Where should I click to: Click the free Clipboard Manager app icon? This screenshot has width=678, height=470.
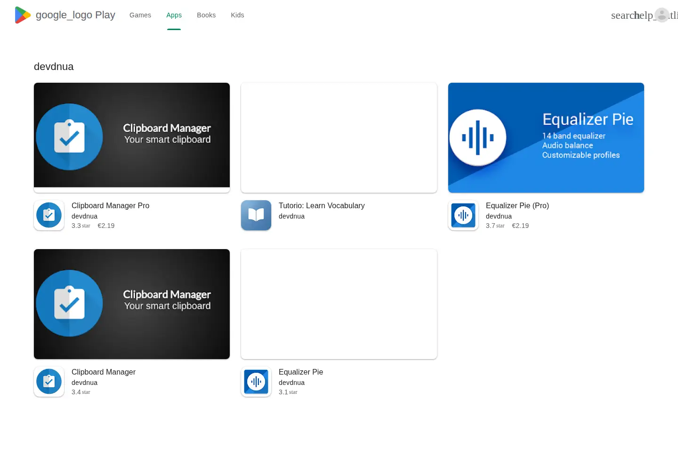coord(49,382)
